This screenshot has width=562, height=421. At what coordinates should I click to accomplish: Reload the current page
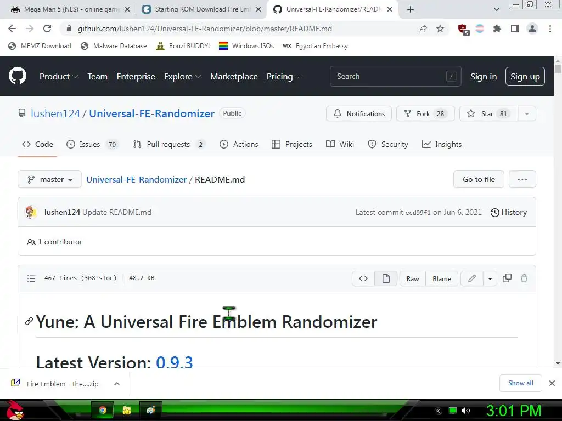pyautogui.click(x=47, y=29)
